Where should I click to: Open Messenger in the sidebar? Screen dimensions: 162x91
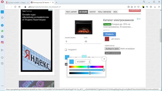(2, 25)
